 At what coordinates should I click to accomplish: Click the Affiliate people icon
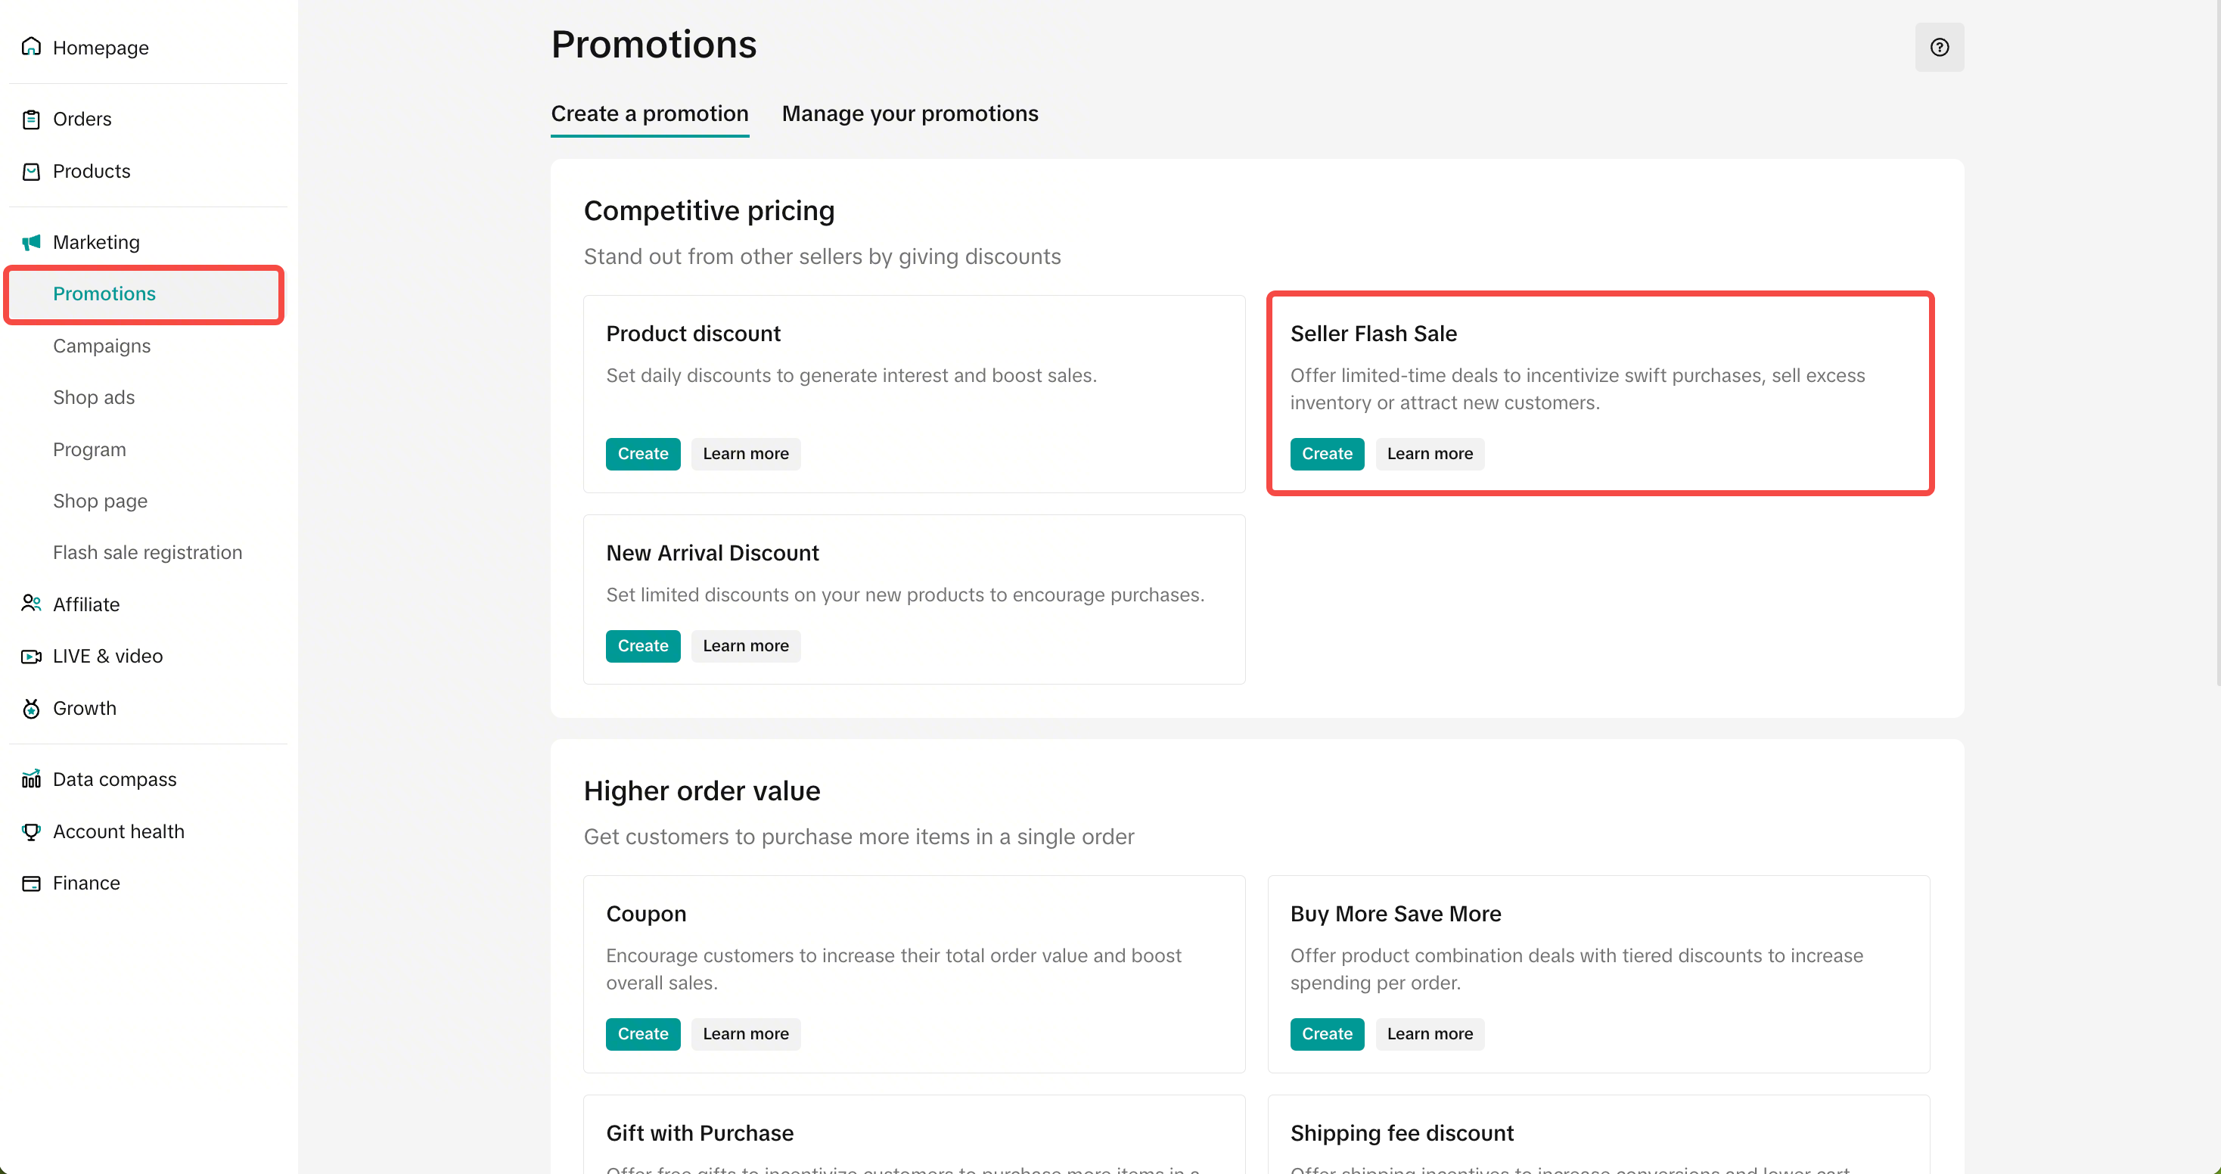pyautogui.click(x=31, y=604)
